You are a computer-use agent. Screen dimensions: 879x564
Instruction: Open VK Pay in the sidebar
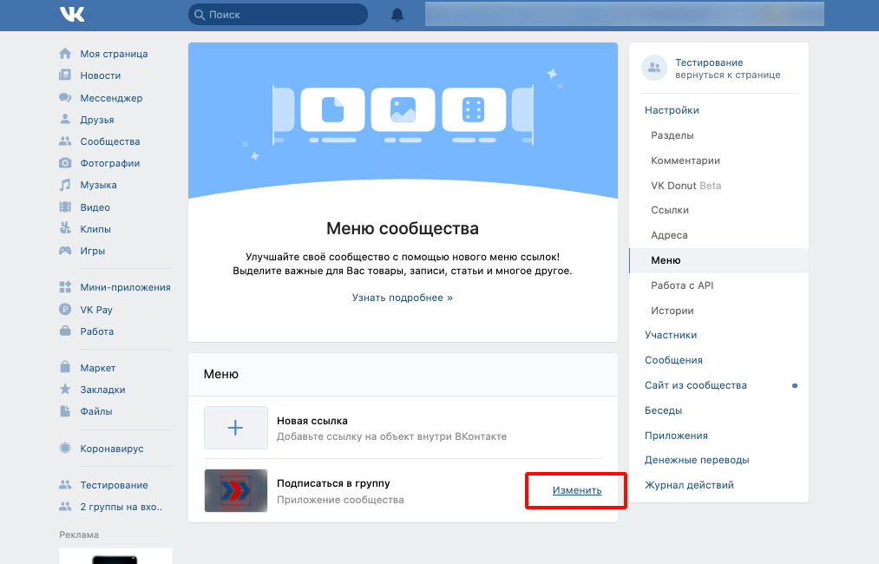click(96, 310)
